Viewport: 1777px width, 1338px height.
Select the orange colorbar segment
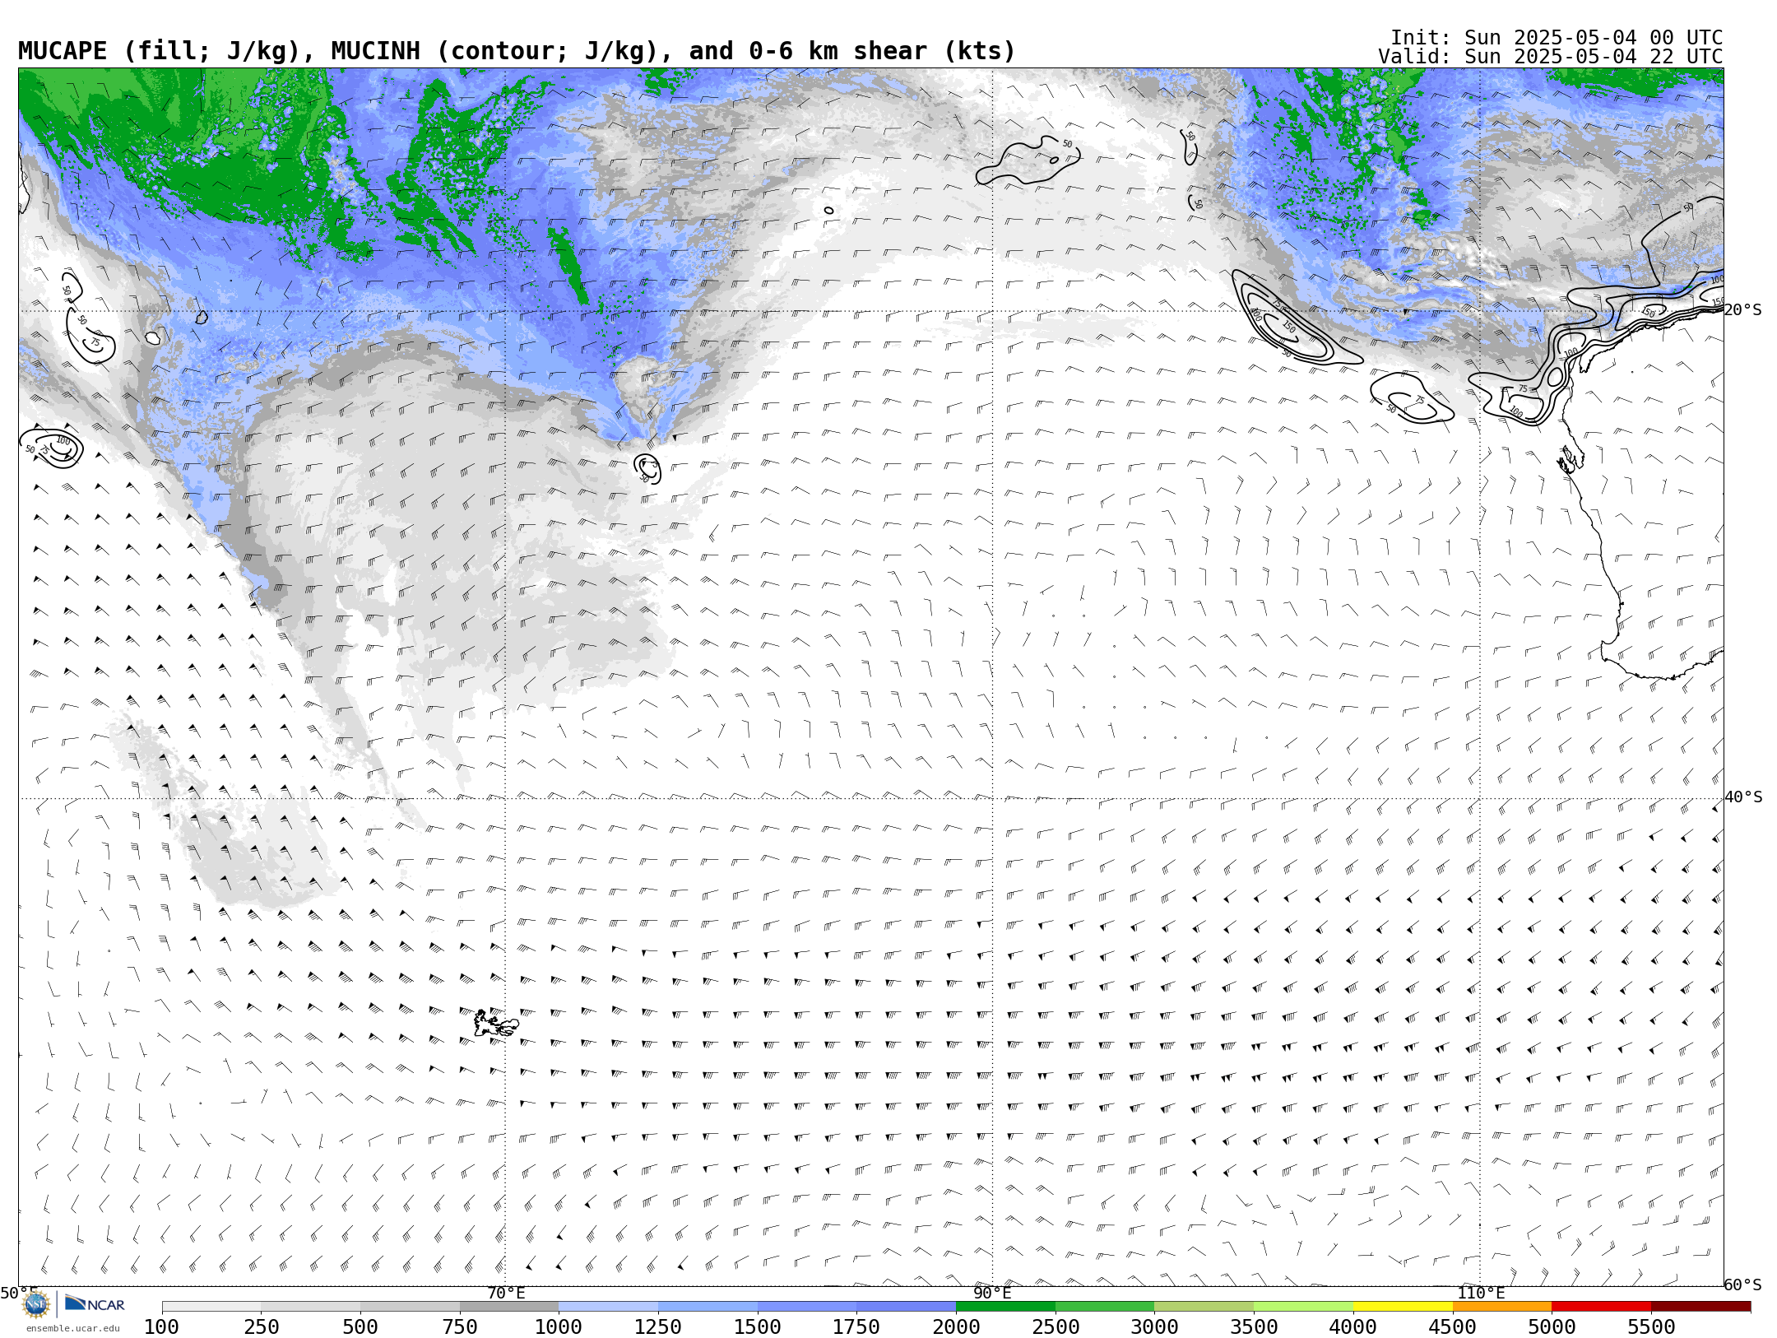(x=1502, y=1307)
